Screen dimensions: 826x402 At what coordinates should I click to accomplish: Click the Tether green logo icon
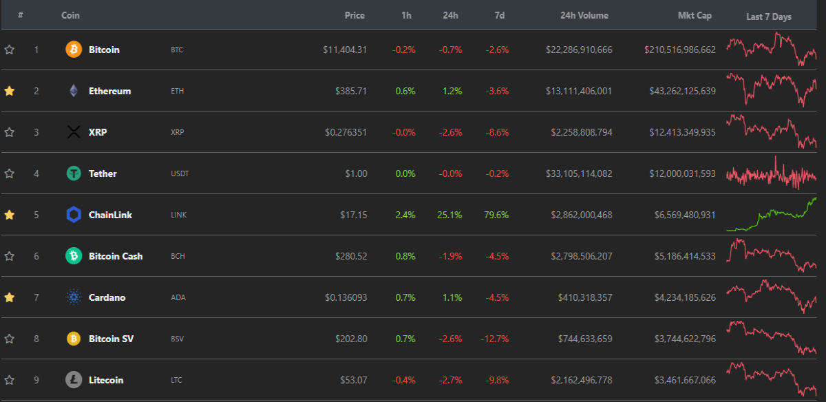click(74, 173)
